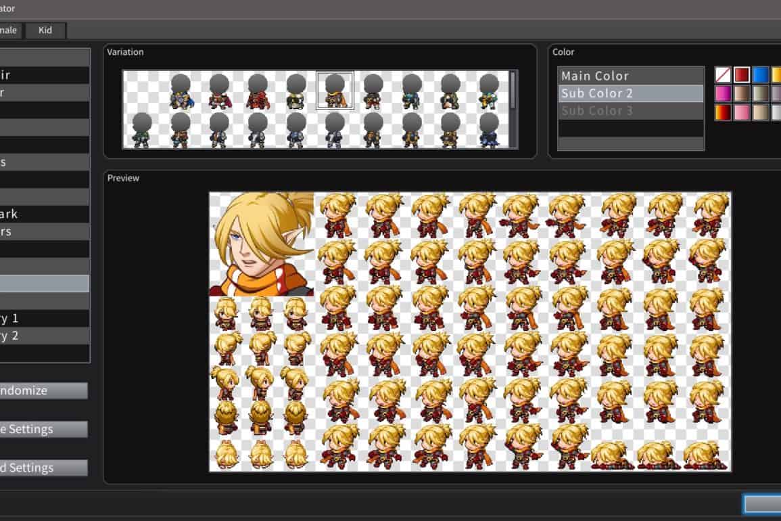This screenshot has height=521, width=781.
Task: Choose the navy blue outfit variation
Action: click(490, 130)
